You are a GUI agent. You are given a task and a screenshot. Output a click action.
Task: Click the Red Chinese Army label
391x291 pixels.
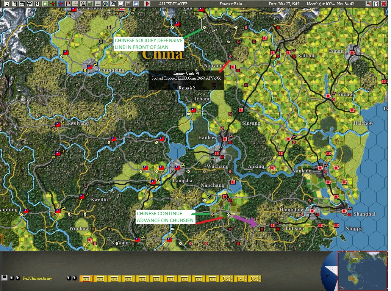(x=38, y=278)
